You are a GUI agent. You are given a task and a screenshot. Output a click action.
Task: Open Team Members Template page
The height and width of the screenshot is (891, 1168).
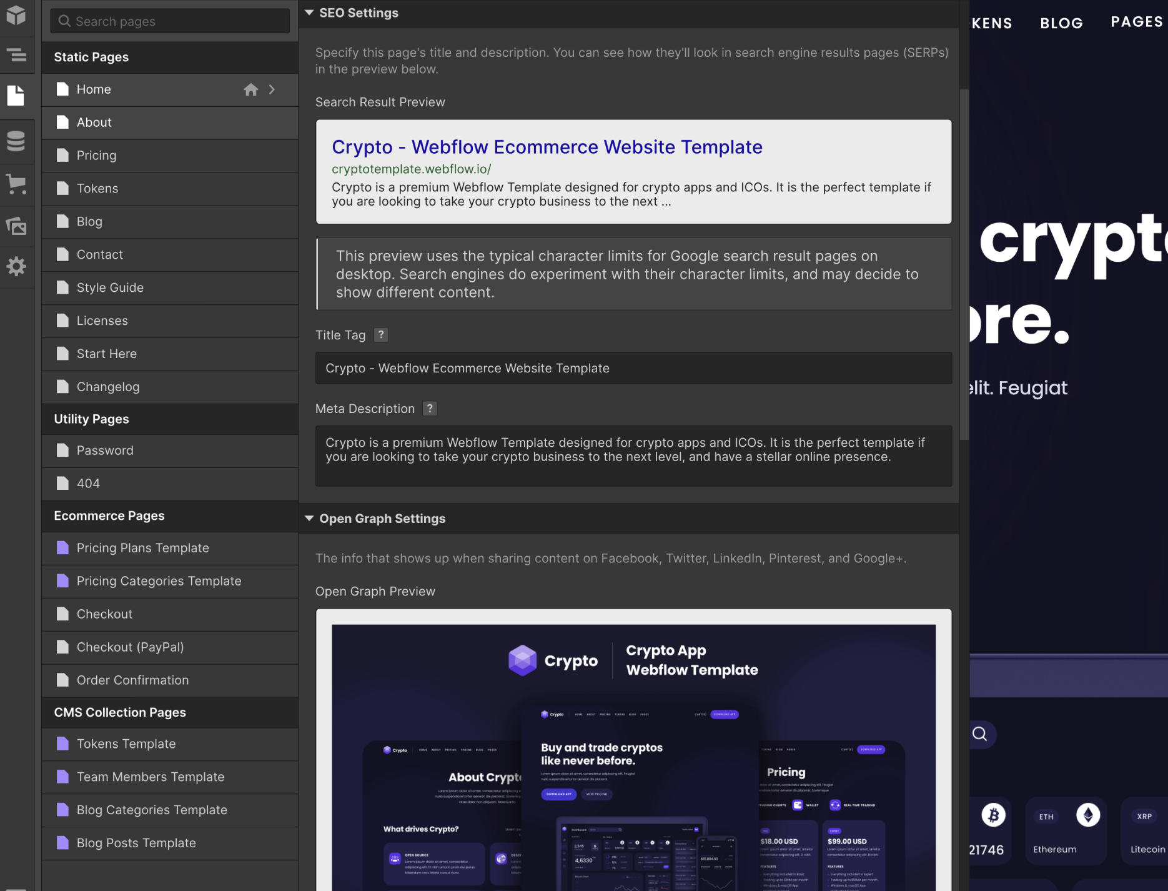pyautogui.click(x=170, y=777)
